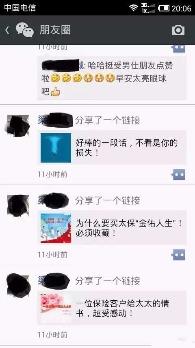195x348 pixels.
Task: Open the blue diving thumbnail link
Action: 56,148
